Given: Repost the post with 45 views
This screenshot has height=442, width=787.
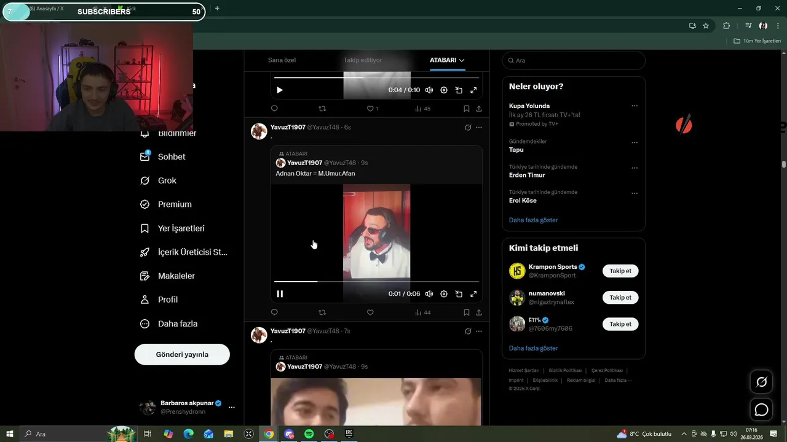Looking at the screenshot, I should click(322, 109).
